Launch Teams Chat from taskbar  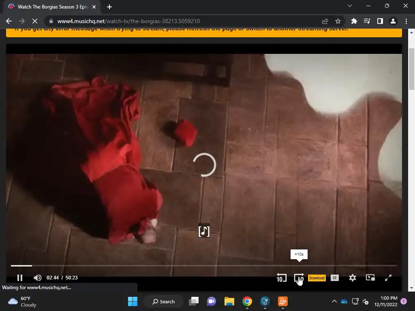[x=211, y=301]
